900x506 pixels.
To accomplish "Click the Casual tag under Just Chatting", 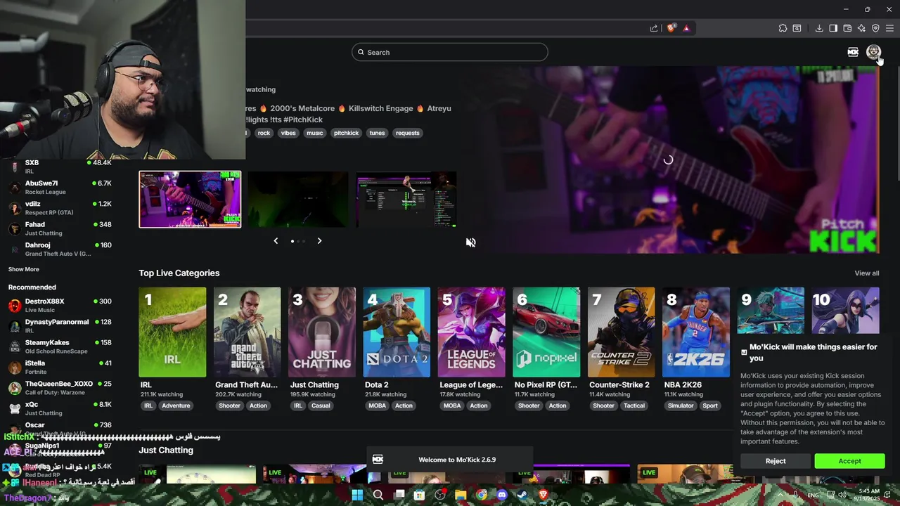I will [x=321, y=406].
